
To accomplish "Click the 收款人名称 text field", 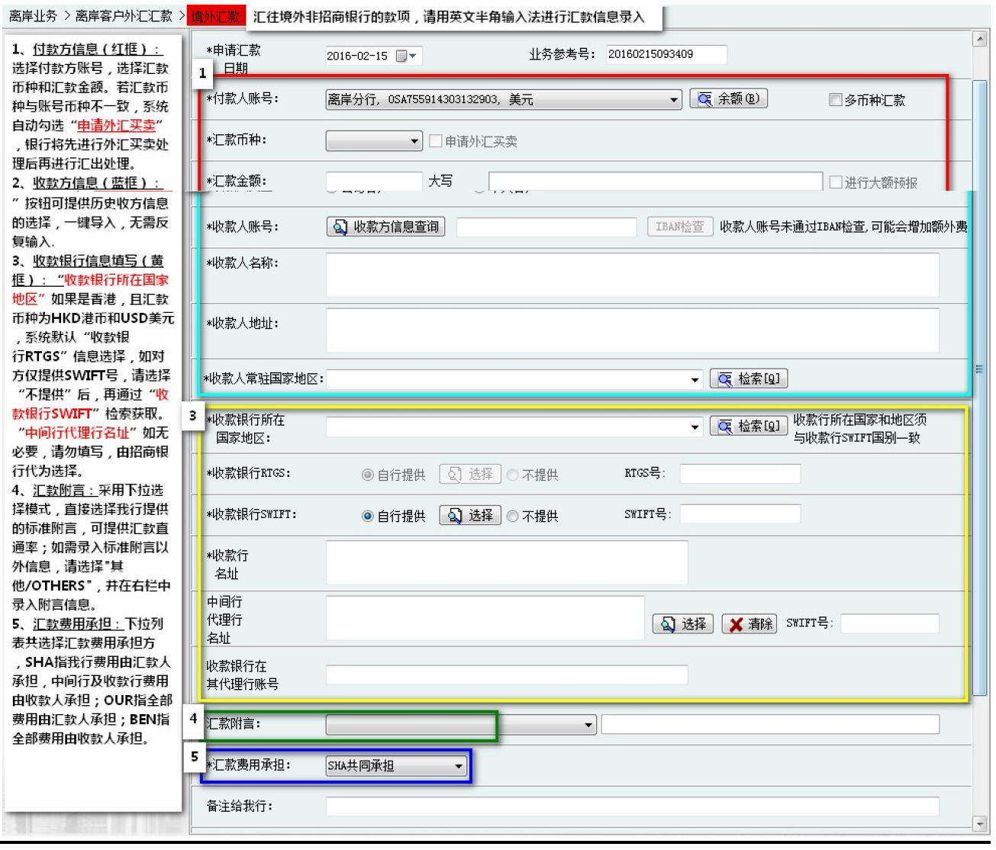I will point(631,275).
